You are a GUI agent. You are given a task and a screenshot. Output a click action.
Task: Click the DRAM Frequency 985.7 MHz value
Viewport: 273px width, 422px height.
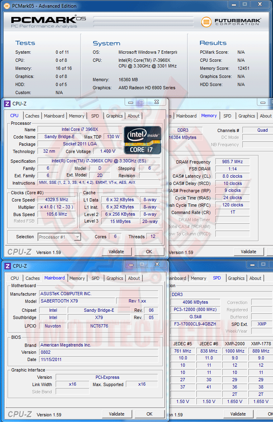point(232,162)
